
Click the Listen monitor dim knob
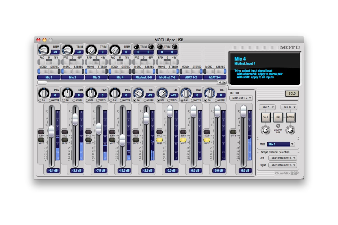point(290,130)
